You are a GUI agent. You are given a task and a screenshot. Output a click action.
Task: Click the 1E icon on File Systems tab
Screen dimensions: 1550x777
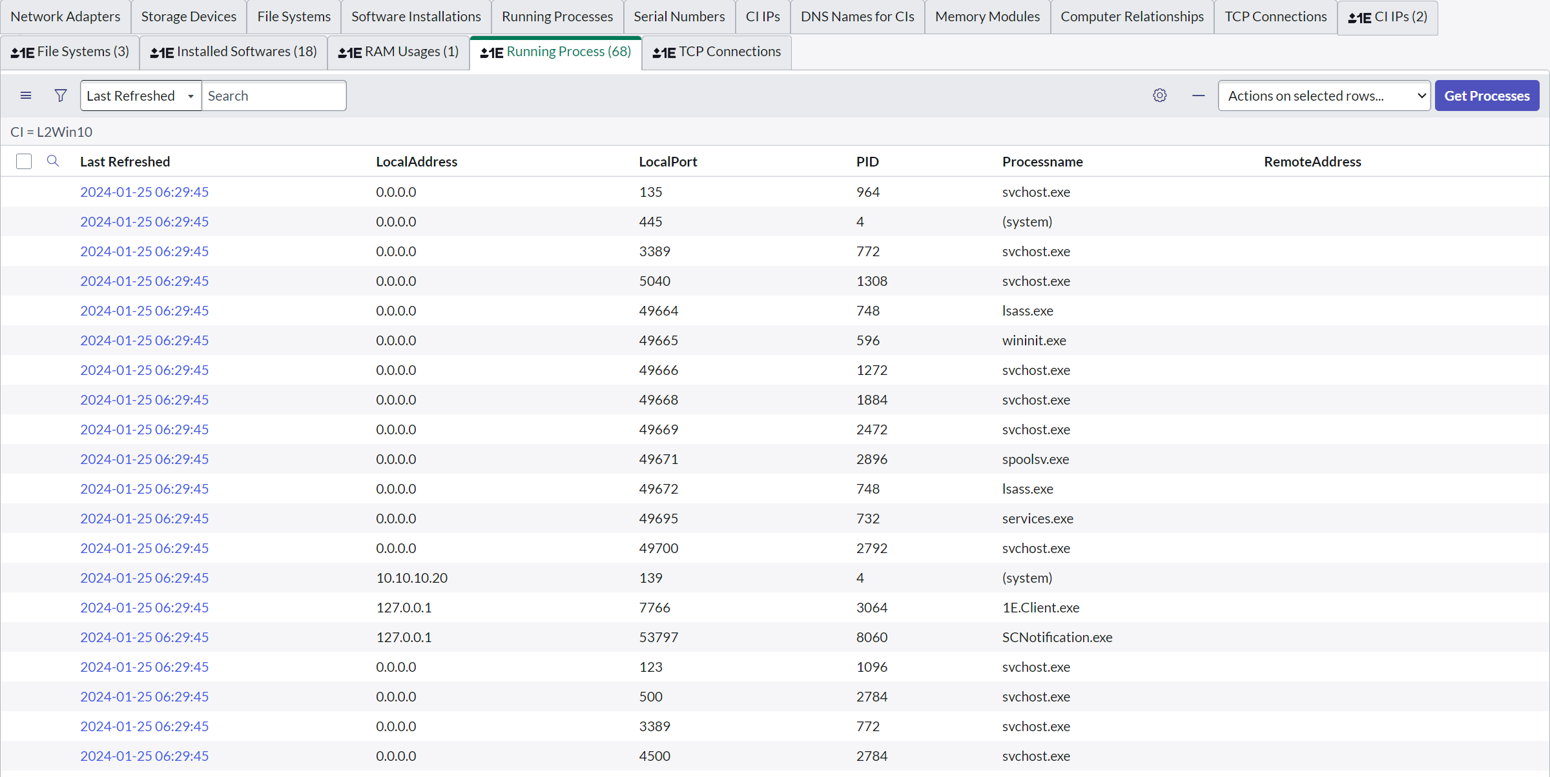click(23, 52)
